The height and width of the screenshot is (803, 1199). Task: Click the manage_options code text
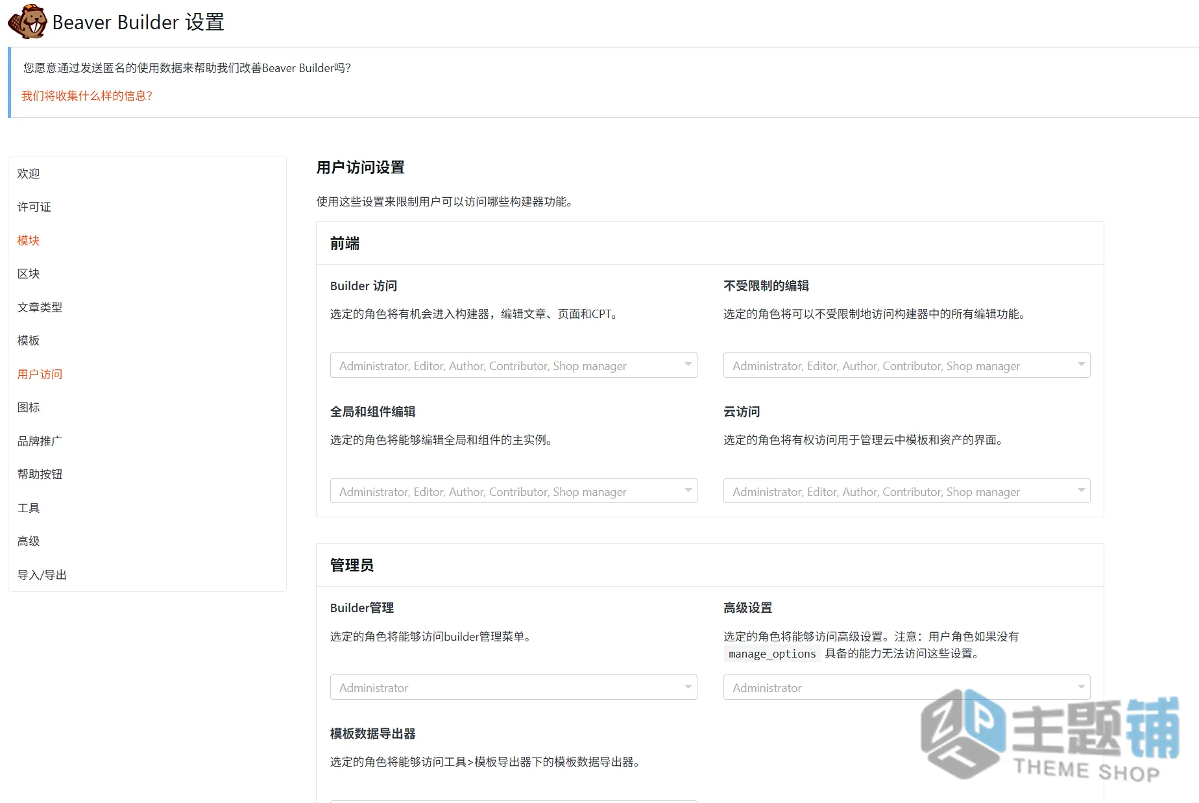point(772,654)
